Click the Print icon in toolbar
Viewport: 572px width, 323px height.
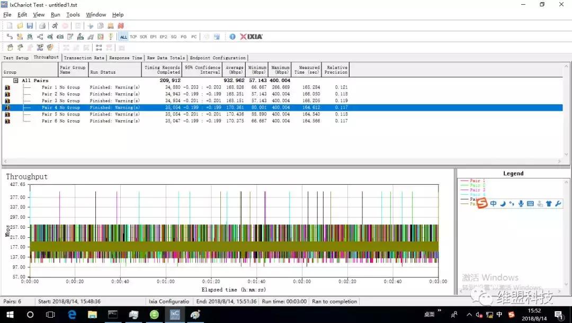point(41,25)
